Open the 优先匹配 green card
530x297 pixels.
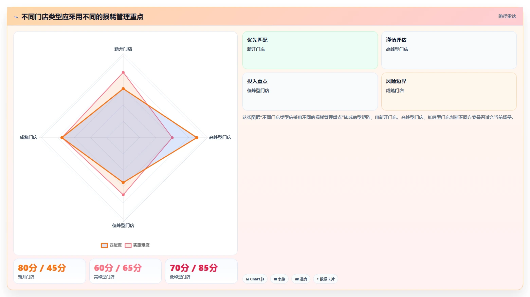point(310,50)
